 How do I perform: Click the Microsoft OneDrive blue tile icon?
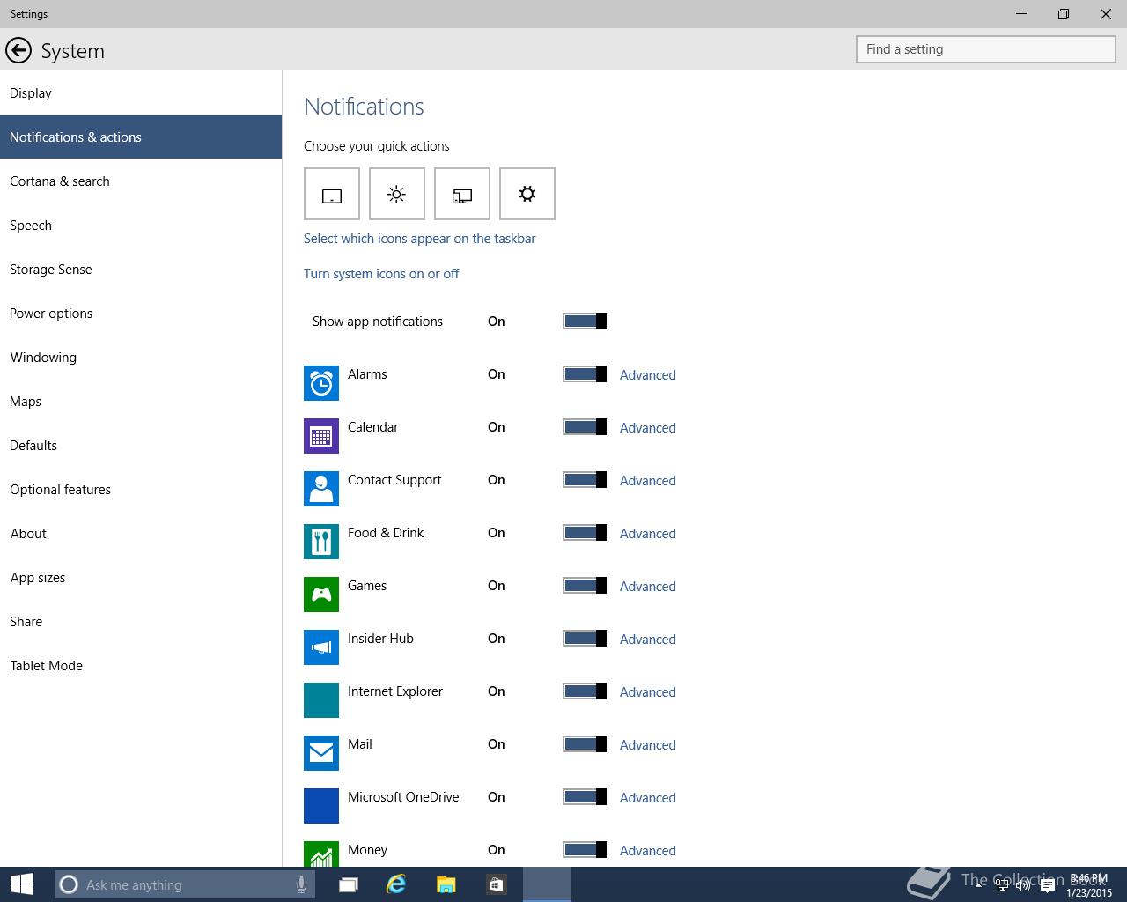click(x=321, y=806)
